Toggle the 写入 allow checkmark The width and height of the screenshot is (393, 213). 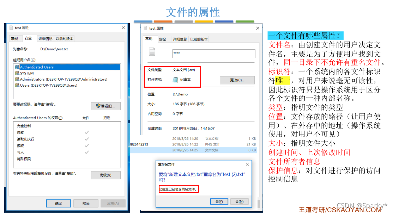tap(87, 152)
